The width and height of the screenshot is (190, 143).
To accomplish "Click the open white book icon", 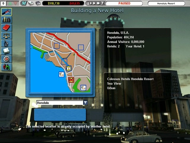I will pos(6,51).
